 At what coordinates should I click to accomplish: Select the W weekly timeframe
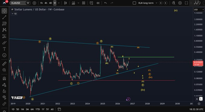pyautogui.click(x=55, y=3)
